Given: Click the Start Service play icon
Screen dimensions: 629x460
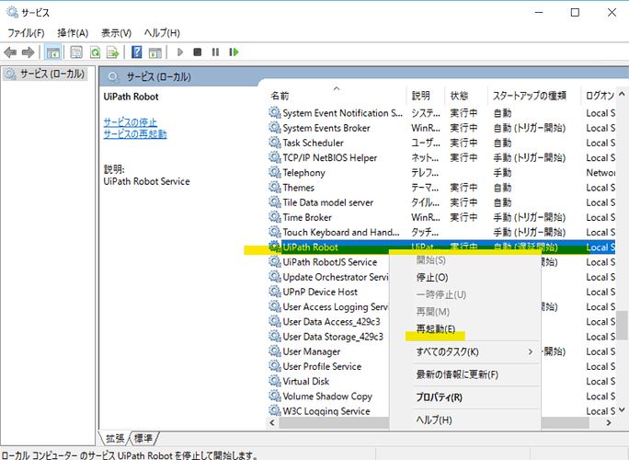Looking at the screenshot, I should [180, 52].
